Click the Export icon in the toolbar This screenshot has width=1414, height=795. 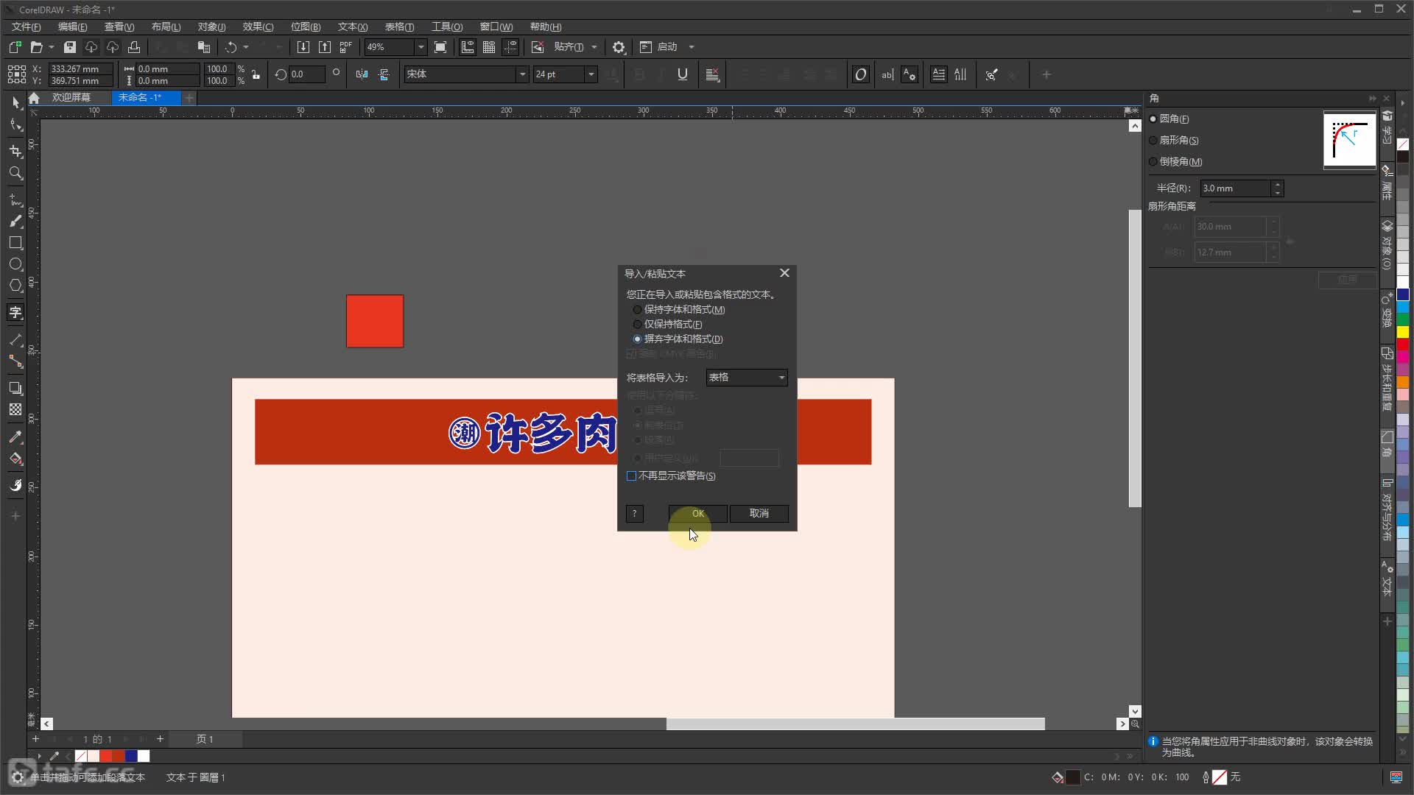[325, 47]
